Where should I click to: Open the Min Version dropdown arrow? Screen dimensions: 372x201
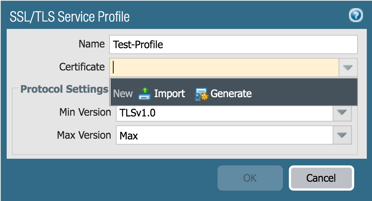click(342, 112)
